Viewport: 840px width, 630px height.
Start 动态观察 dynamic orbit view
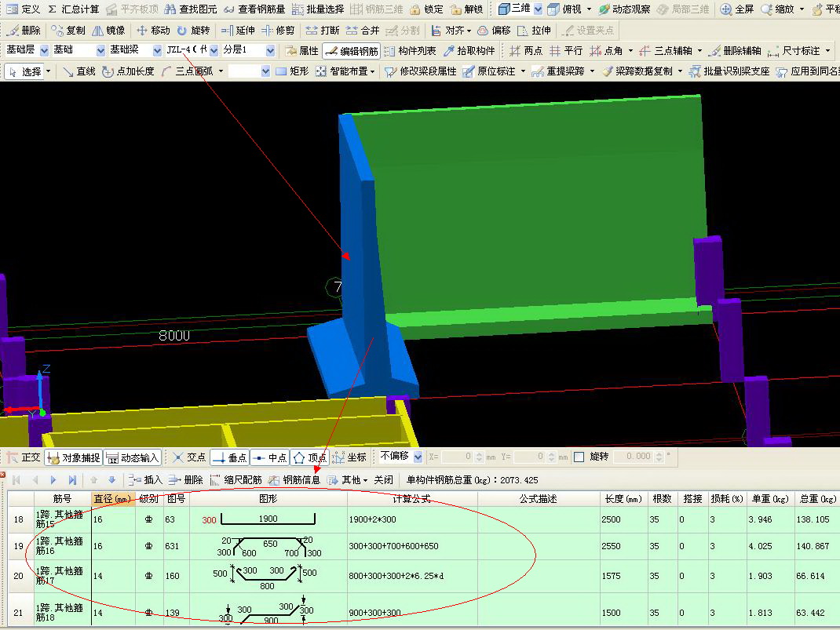coord(625,9)
